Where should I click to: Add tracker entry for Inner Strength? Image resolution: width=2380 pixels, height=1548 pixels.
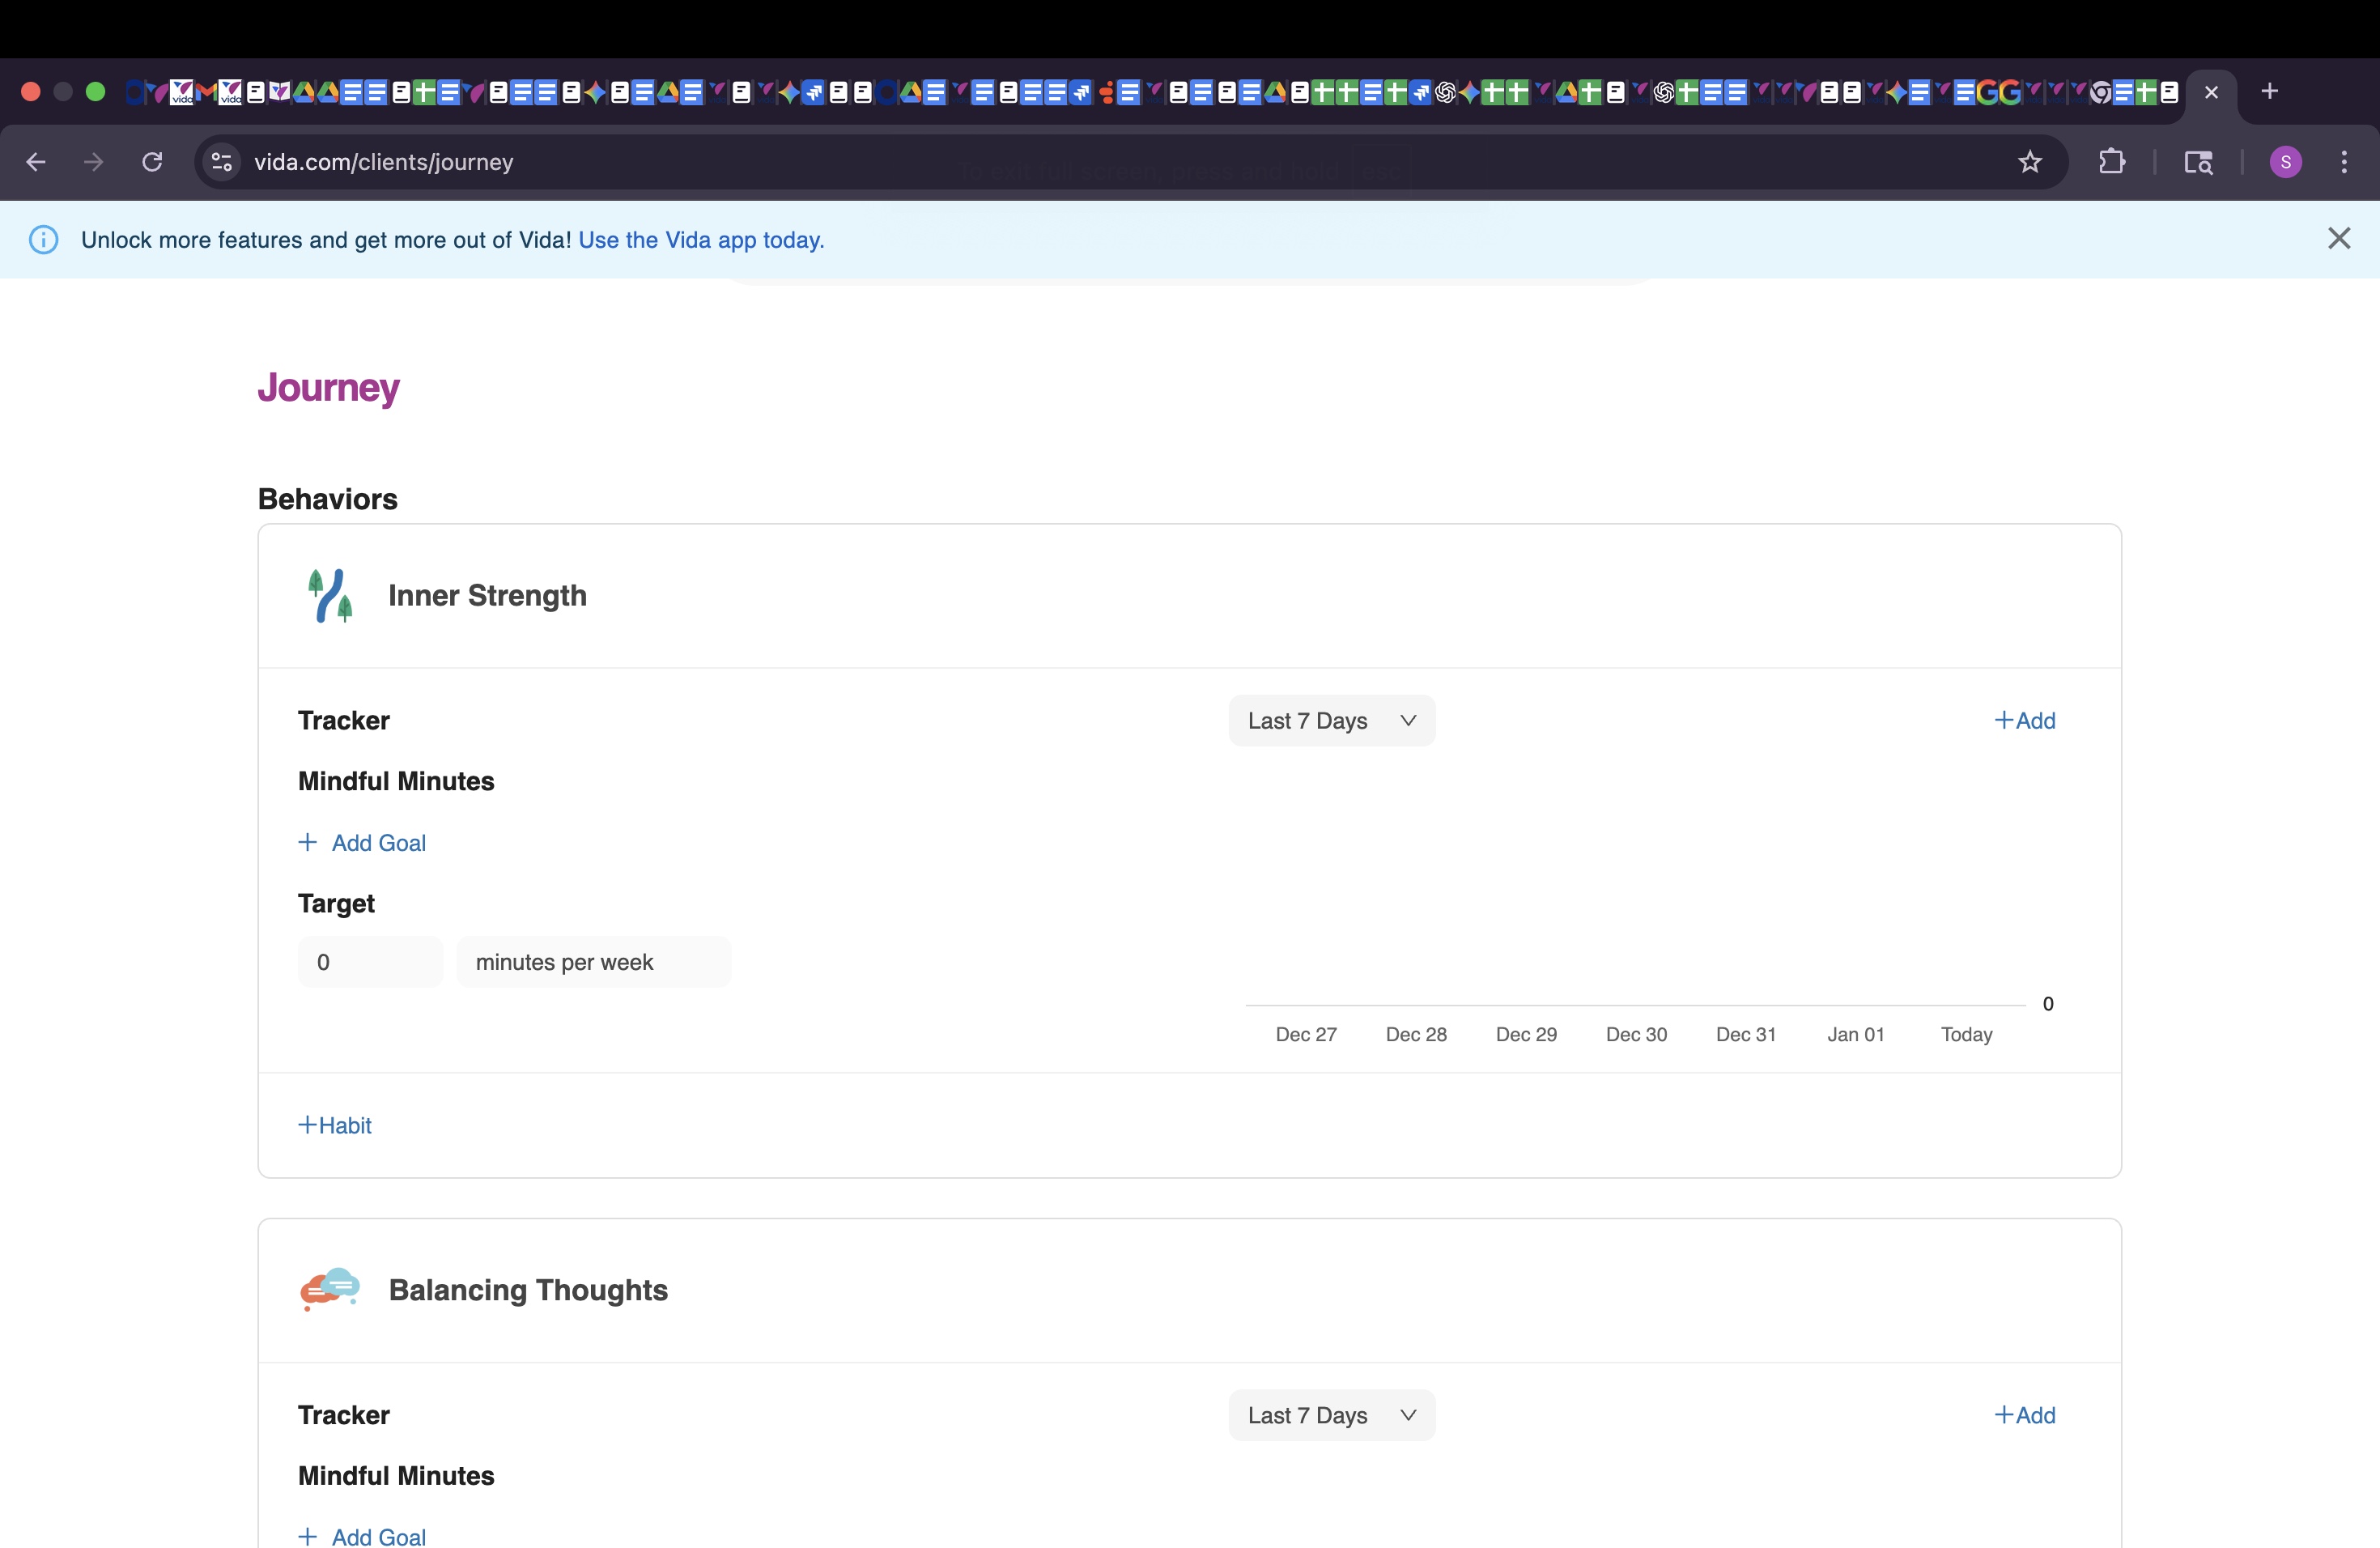(x=2025, y=721)
